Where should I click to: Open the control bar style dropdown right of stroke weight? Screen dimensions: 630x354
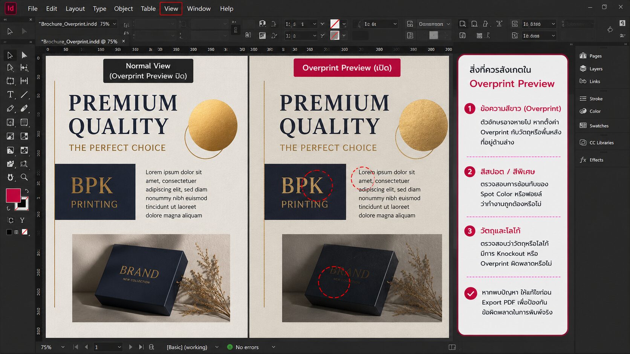click(448, 24)
